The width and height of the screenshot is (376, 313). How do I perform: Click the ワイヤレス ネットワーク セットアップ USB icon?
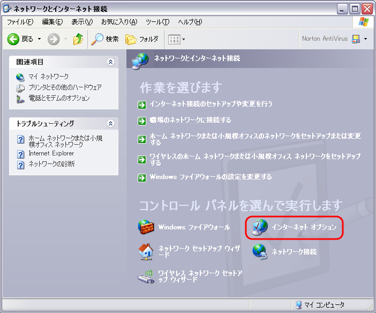[x=146, y=277]
